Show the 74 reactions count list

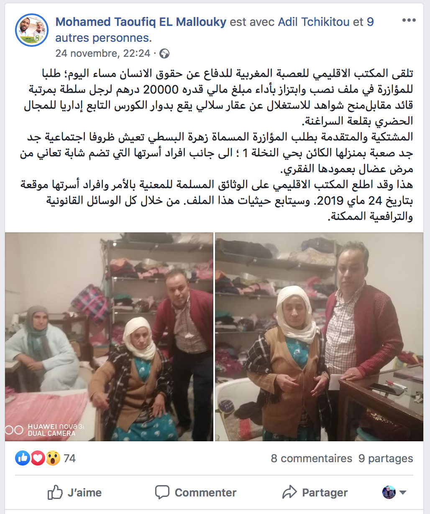[x=69, y=458]
